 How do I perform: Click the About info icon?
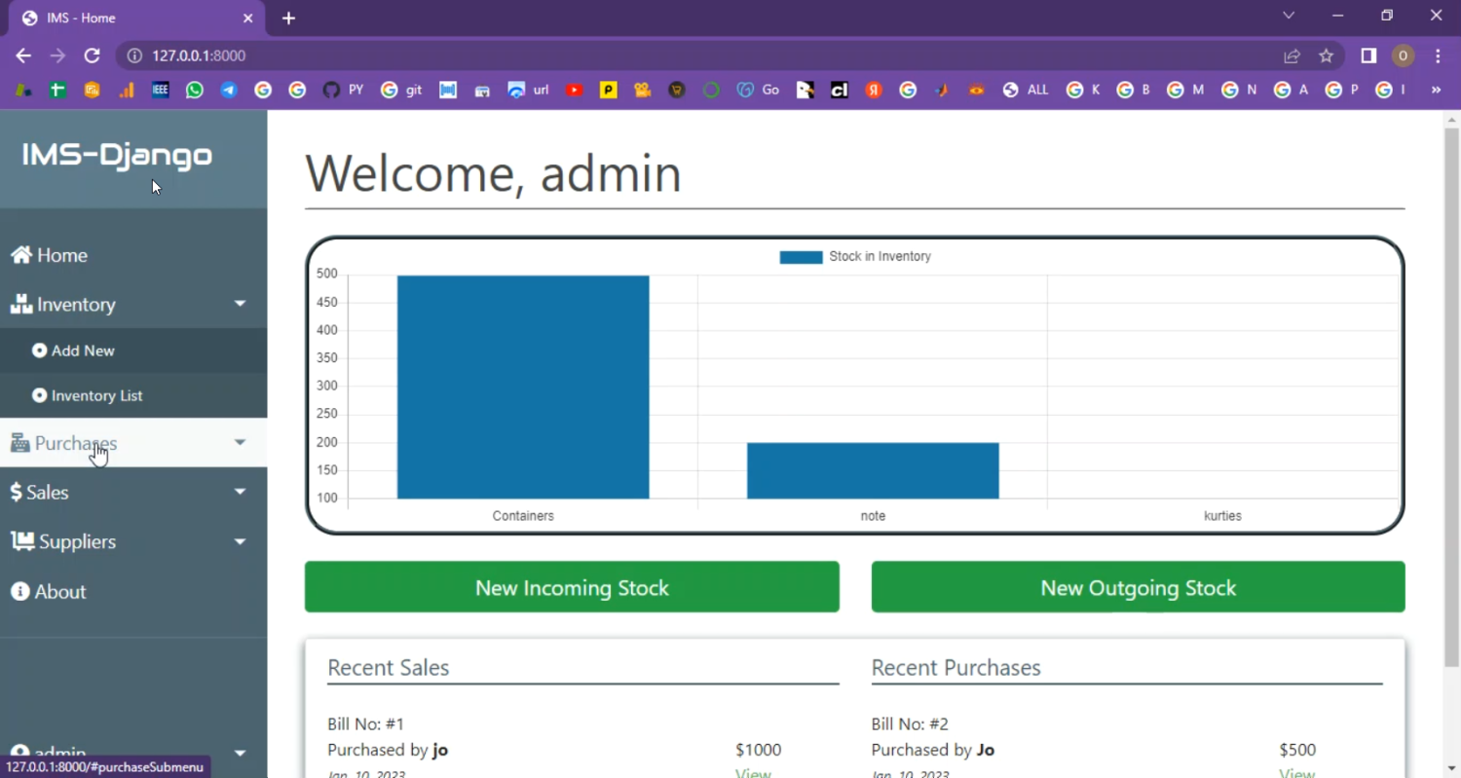(20, 592)
